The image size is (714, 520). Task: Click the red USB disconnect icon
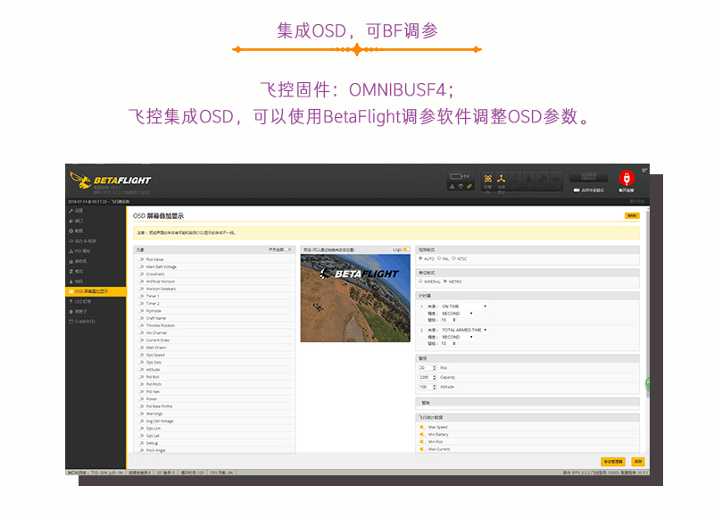[x=627, y=178]
